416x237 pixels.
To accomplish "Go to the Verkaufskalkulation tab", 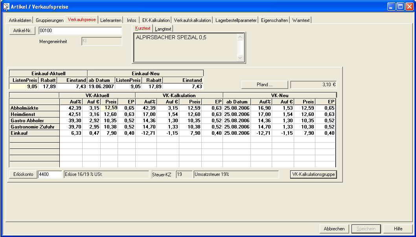I will (x=192, y=20).
